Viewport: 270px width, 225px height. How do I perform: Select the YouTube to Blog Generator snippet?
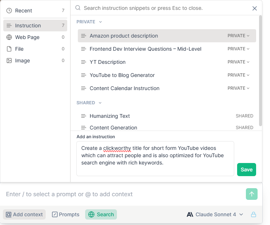pyautogui.click(x=167, y=75)
